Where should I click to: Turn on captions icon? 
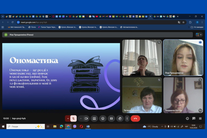(x=111, y=118)
